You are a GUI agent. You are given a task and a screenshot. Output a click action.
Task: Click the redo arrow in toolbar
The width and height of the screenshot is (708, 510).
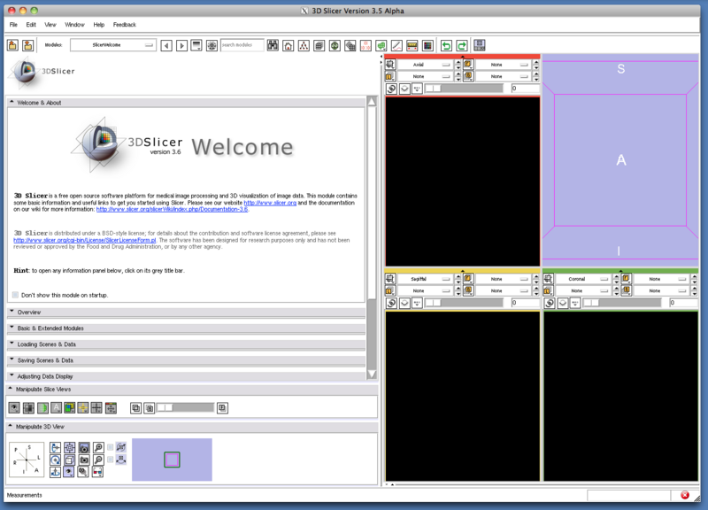coord(462,45)
